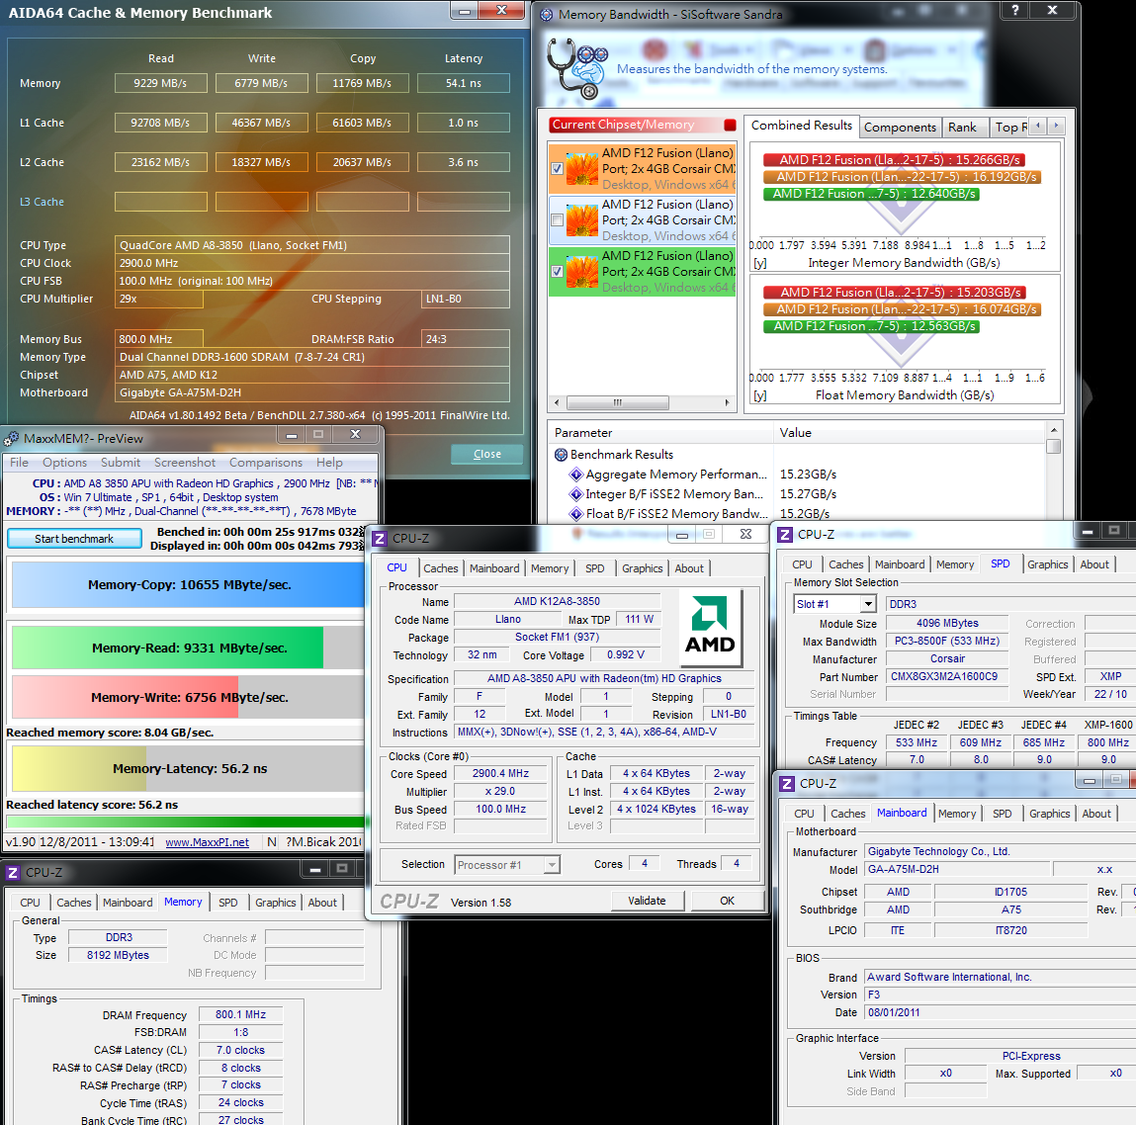Screen dimensions: 1136x1125
Task: Select Graphics tab in center CPU-Z window
Action: click(x=642, y=568)
